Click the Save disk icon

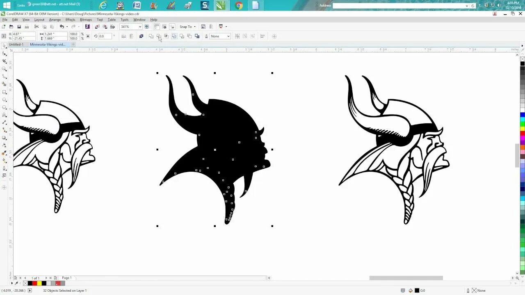pyautogui.click(x=19, y=27)
